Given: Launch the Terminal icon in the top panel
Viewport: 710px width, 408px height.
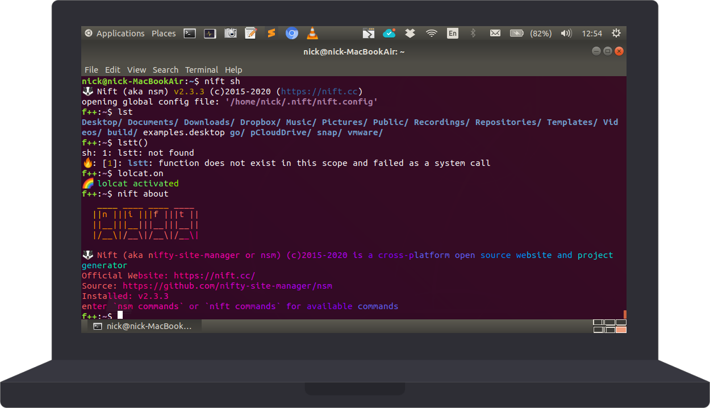Looking at the screenshot, I should (190, 34).
